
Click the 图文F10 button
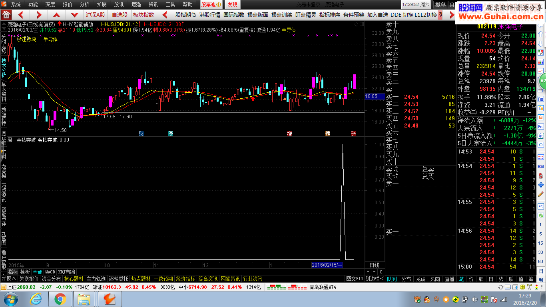[x=355, y=279]
